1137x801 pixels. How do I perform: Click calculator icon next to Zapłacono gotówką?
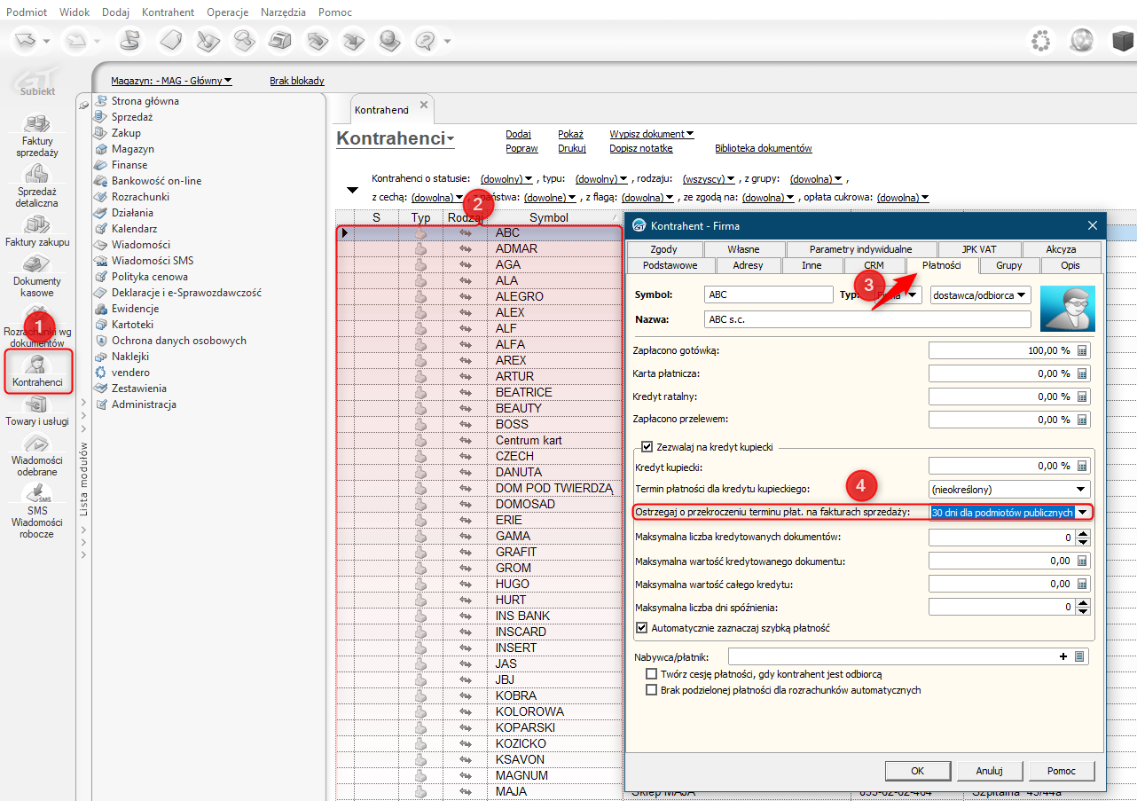point(1082,350)
